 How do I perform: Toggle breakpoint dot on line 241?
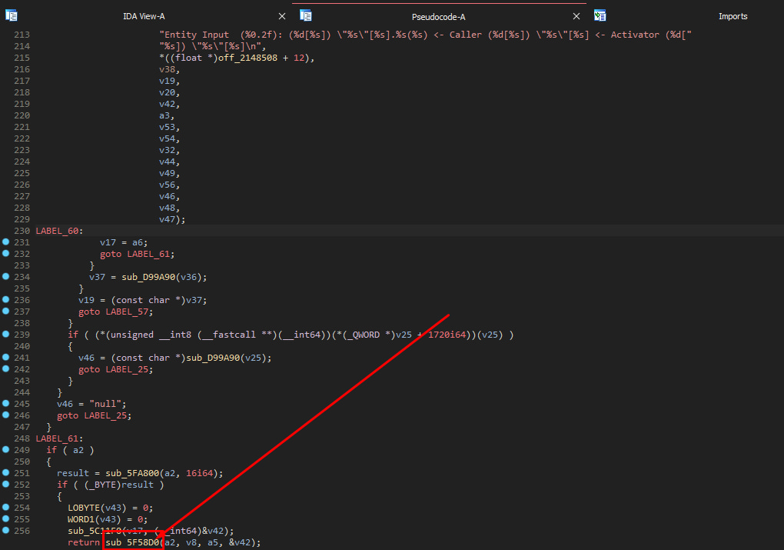6,357
